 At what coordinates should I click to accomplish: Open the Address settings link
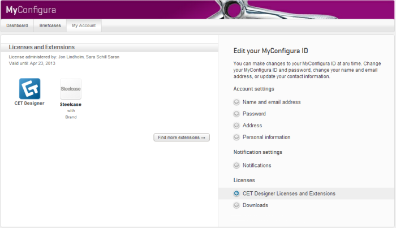coord(253,126)
